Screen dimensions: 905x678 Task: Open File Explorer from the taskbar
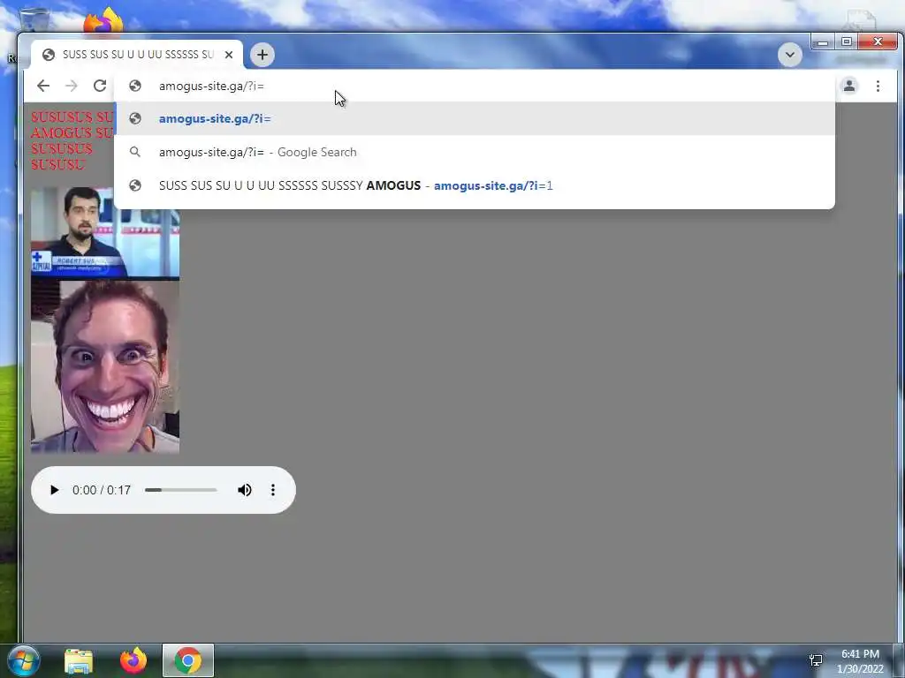(79, 660)
